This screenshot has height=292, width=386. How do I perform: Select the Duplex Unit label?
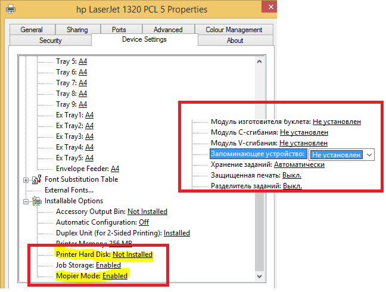(109, 233)
